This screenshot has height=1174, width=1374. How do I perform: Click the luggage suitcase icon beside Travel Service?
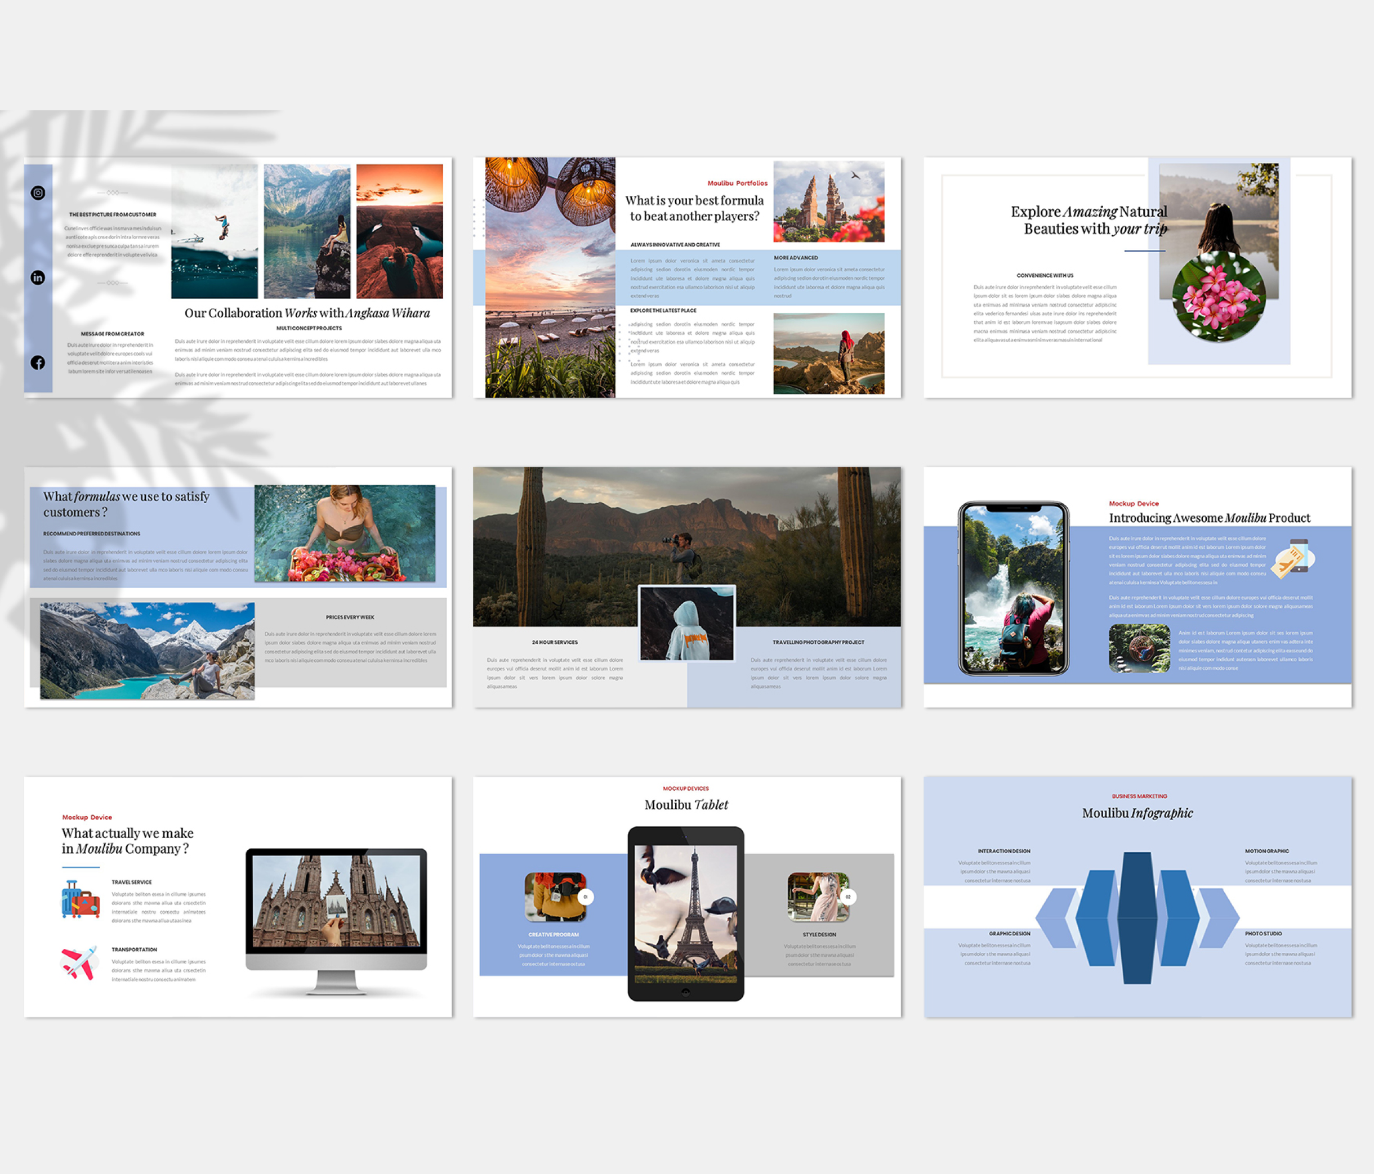point(80,899)
